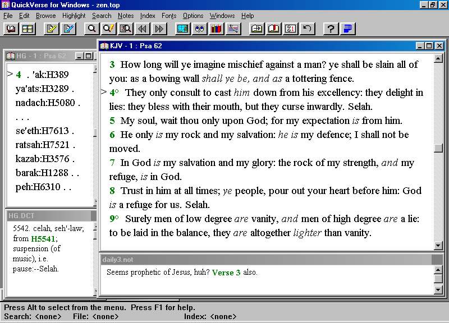Click down arrow of KJV text scrollbar
The height and width of the screenshot is (323, 449).
click(x=438, y=246)
